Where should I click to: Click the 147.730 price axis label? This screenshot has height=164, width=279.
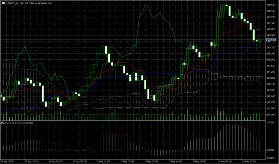click(x=271, y=17)
